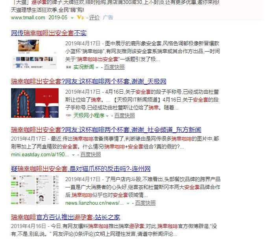The image size is (266, 239).
Task: Click the small logo icon before 实况新闻
Action: click(x=68, y=67)
